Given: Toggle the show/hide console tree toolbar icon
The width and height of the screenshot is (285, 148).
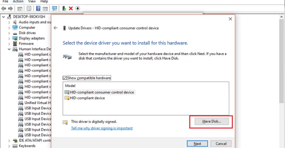Looking at the screenshot, I should pyautogui.click(x=20, y=8).
